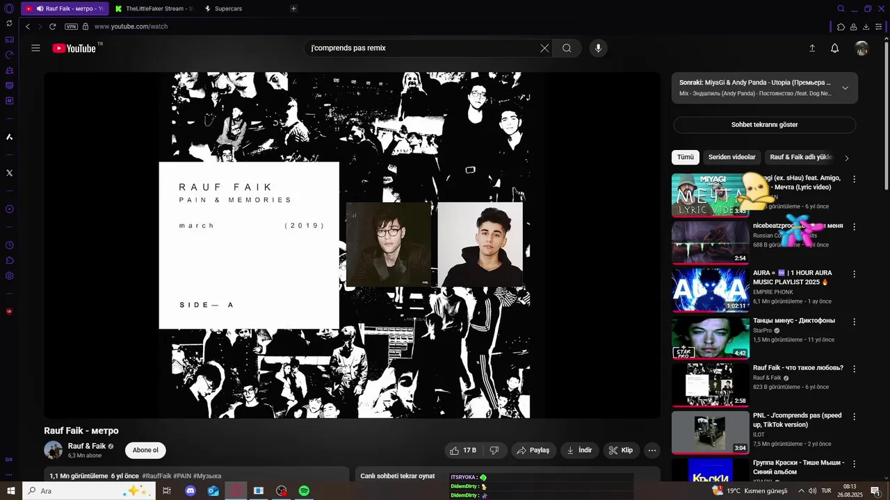Like the video (17 B)
Viewport: 890px width, 500px height.
pos(462,450)
